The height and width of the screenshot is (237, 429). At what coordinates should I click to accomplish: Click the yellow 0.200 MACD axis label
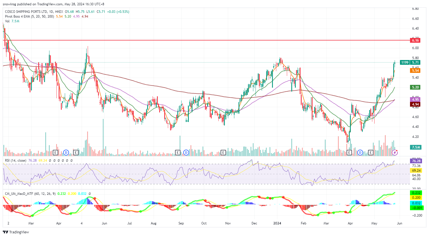coord(416,198)
